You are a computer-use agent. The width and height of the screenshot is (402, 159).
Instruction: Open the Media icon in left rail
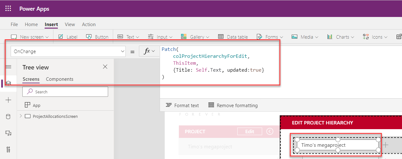(8, 133)
